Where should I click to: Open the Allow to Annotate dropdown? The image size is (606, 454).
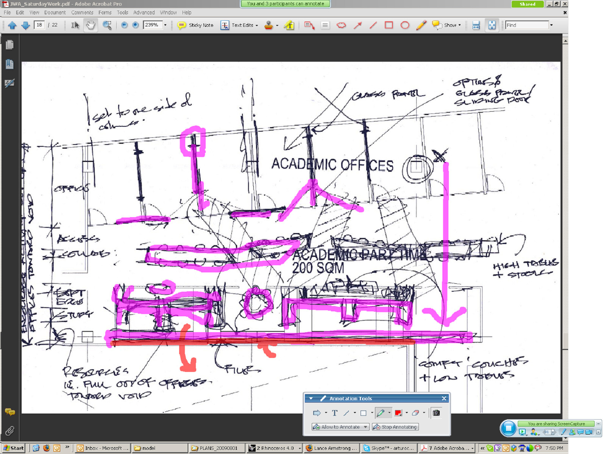pyautogui.click(x=340, y=427)
